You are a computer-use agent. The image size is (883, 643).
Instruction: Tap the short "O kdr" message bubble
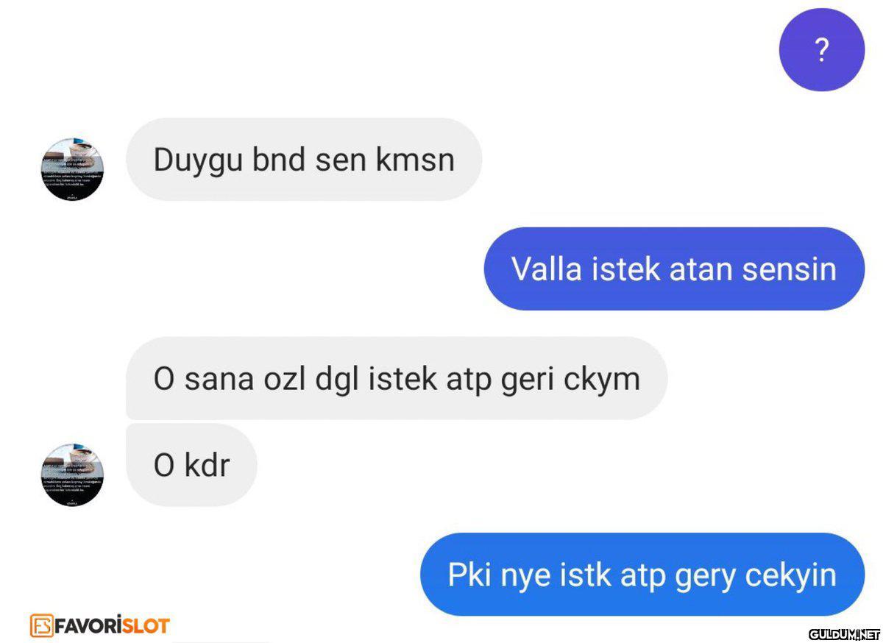(191, 465)
